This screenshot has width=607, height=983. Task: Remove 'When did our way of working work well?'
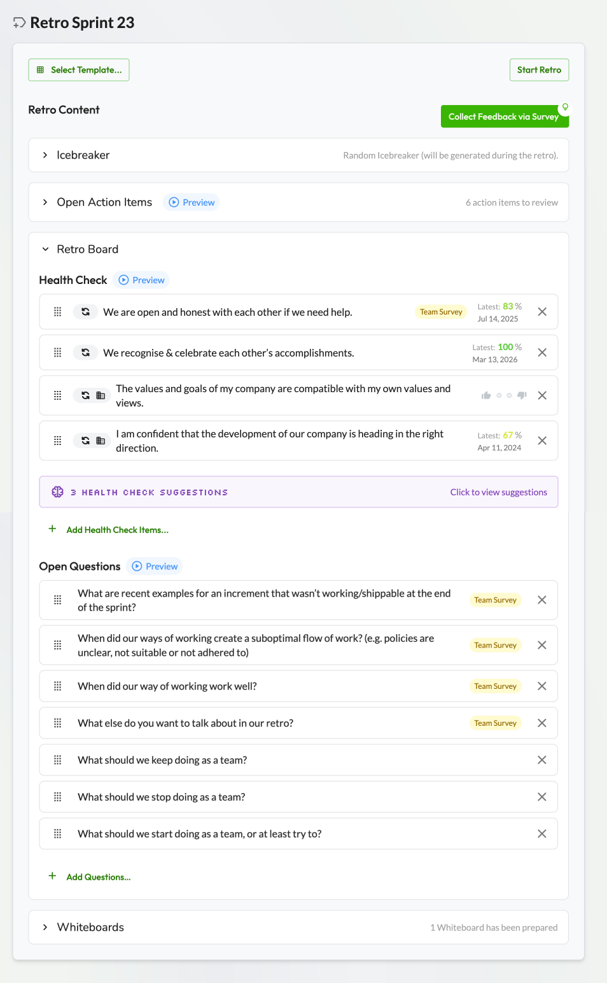pos(542,686)
